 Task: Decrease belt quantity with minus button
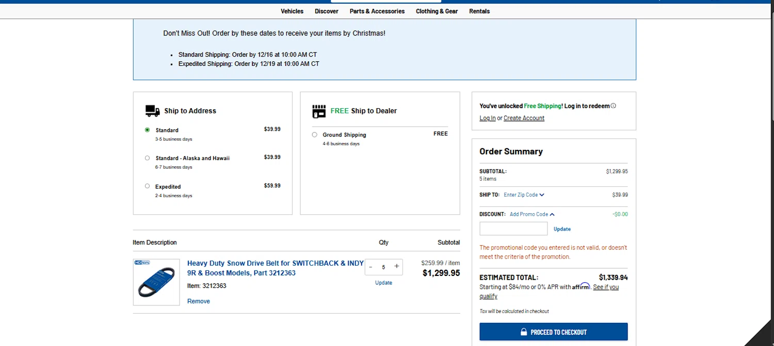[x=370, y=267]
